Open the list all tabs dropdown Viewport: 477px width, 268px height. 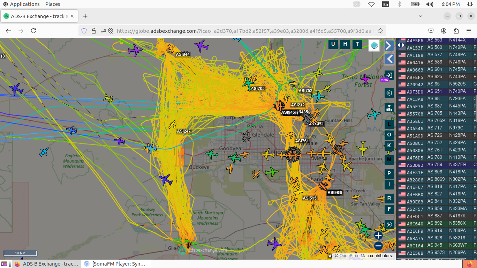(x=421, y=16)
